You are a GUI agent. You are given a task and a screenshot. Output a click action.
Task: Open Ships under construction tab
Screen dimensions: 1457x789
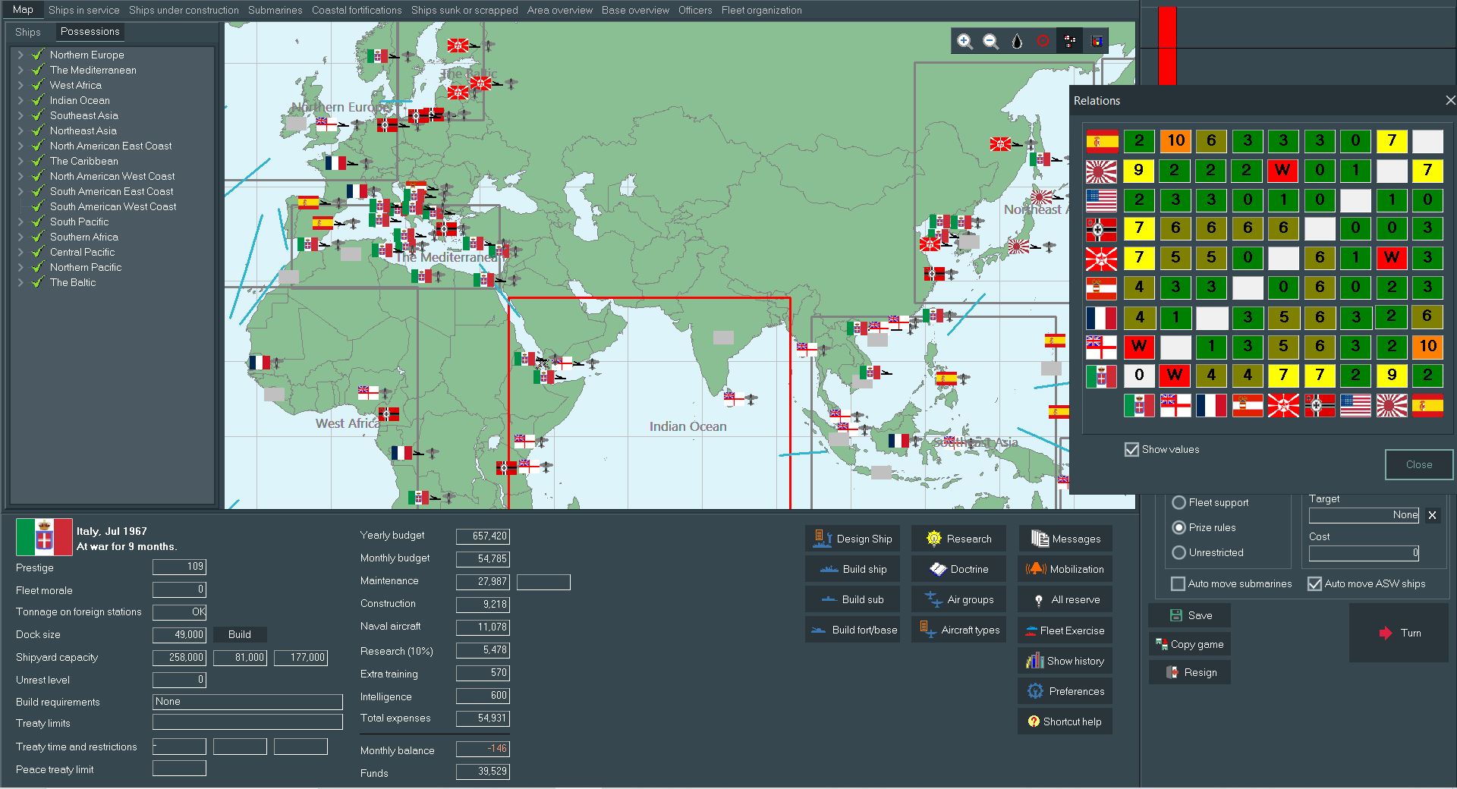(x=184, y=10)
